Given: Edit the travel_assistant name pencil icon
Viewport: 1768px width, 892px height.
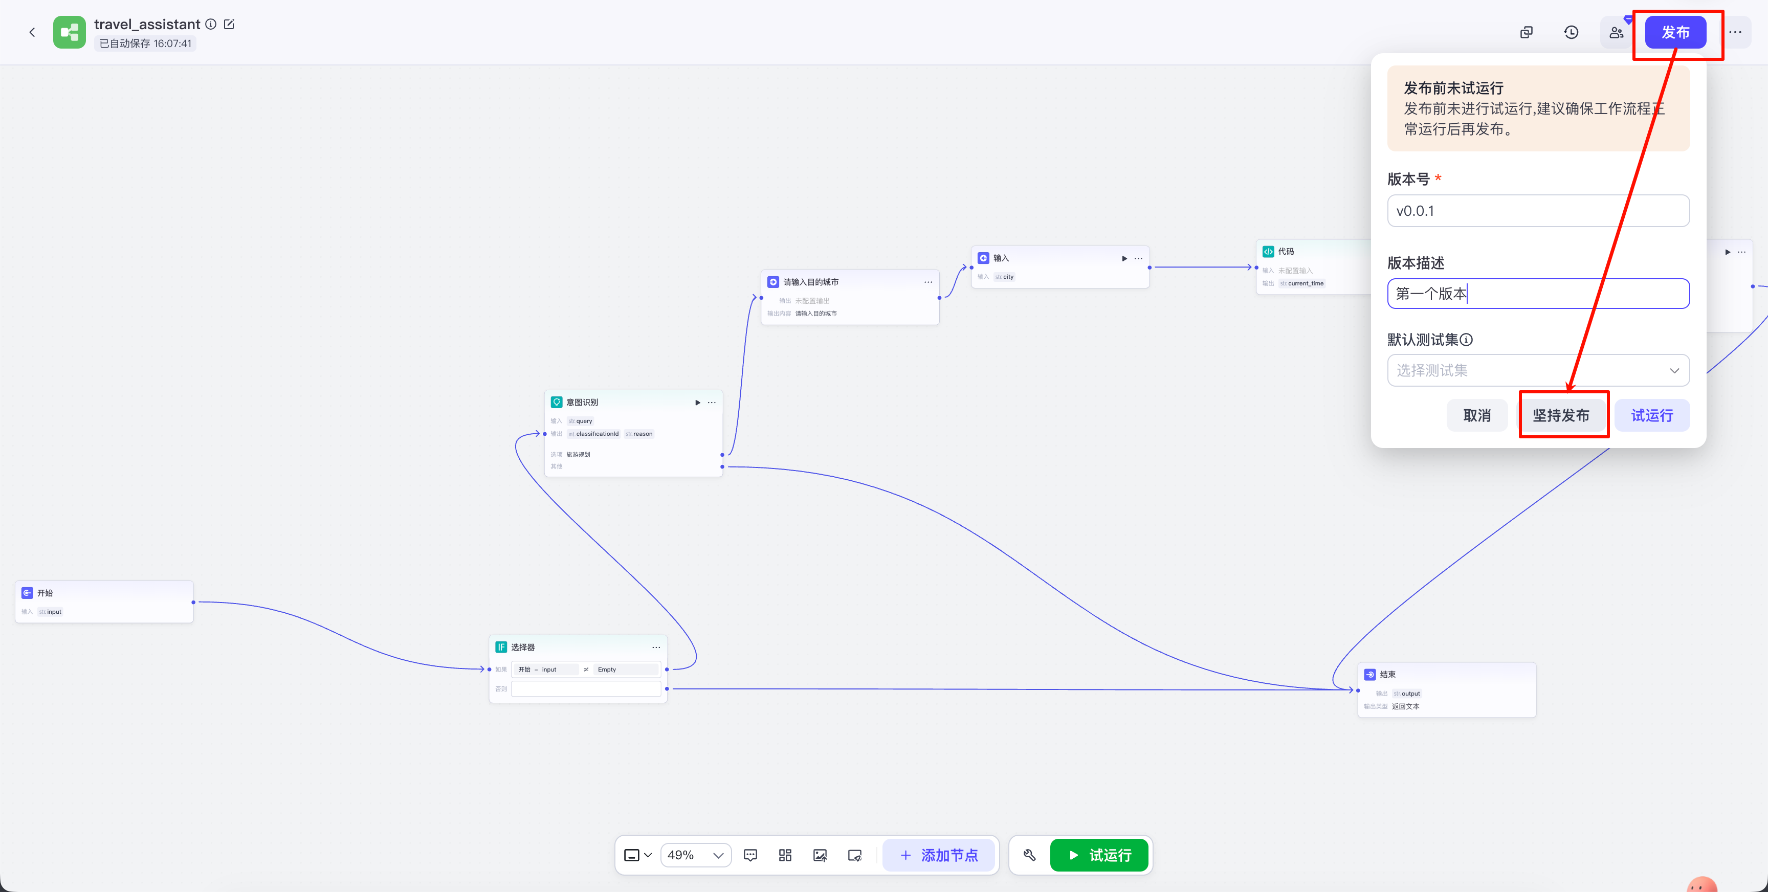Looking at the screenshot, I should (x=229, y=24).
